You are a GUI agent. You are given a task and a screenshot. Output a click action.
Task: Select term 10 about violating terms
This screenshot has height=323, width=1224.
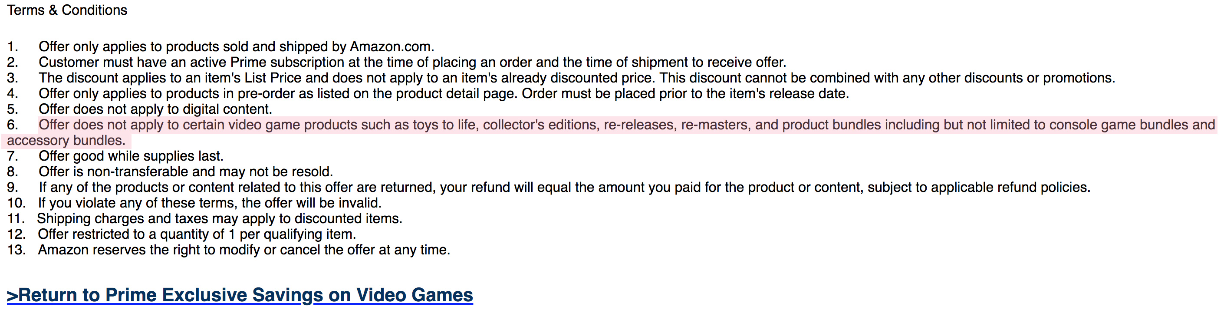click(x=210, y=203)
